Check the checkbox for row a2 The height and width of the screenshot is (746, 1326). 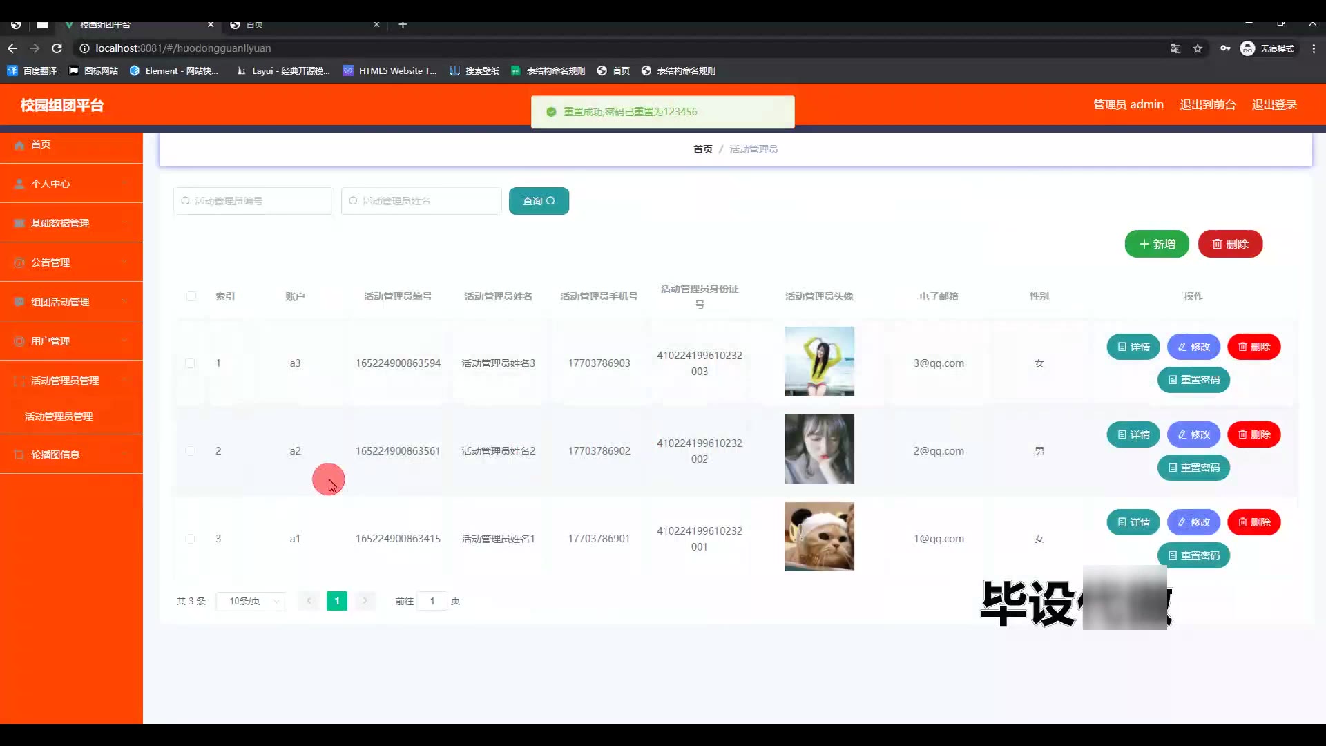pyautogui.click(x=190, y=451)
